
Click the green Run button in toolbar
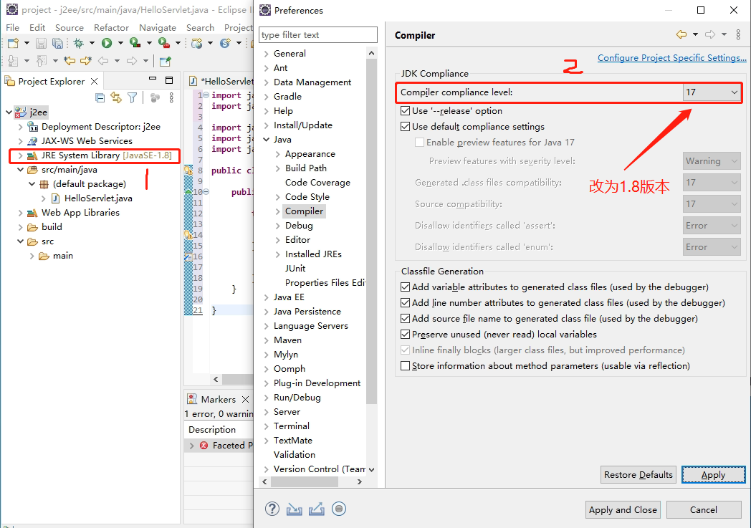click(107, 43)
